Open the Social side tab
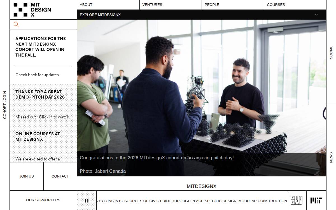This screenshot has height=210, width=336. pos(331,52)
